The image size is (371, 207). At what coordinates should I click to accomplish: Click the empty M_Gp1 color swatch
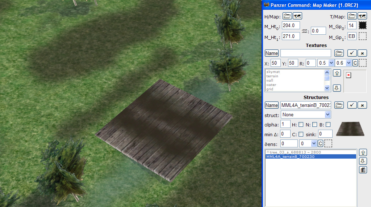tap(362, 36)
